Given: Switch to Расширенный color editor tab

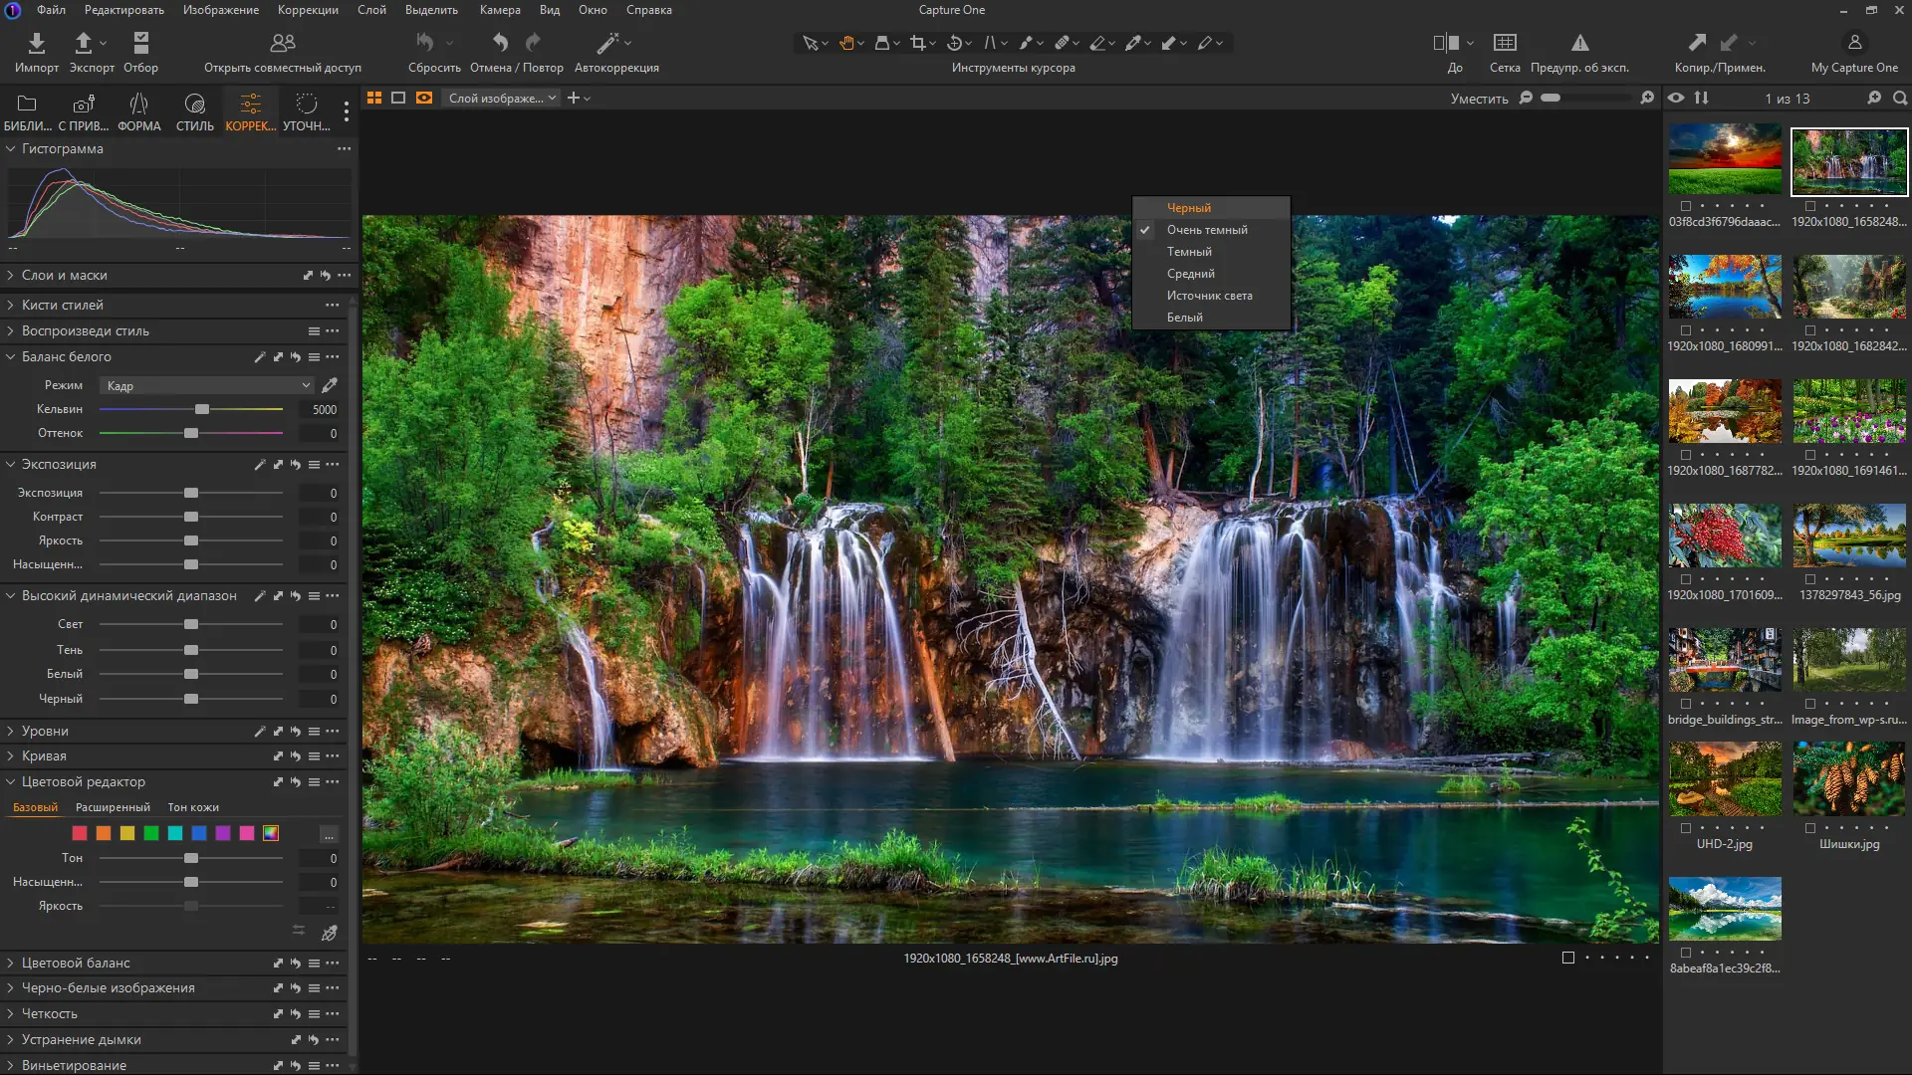Looking at the screenshot, I should [113, 807].
